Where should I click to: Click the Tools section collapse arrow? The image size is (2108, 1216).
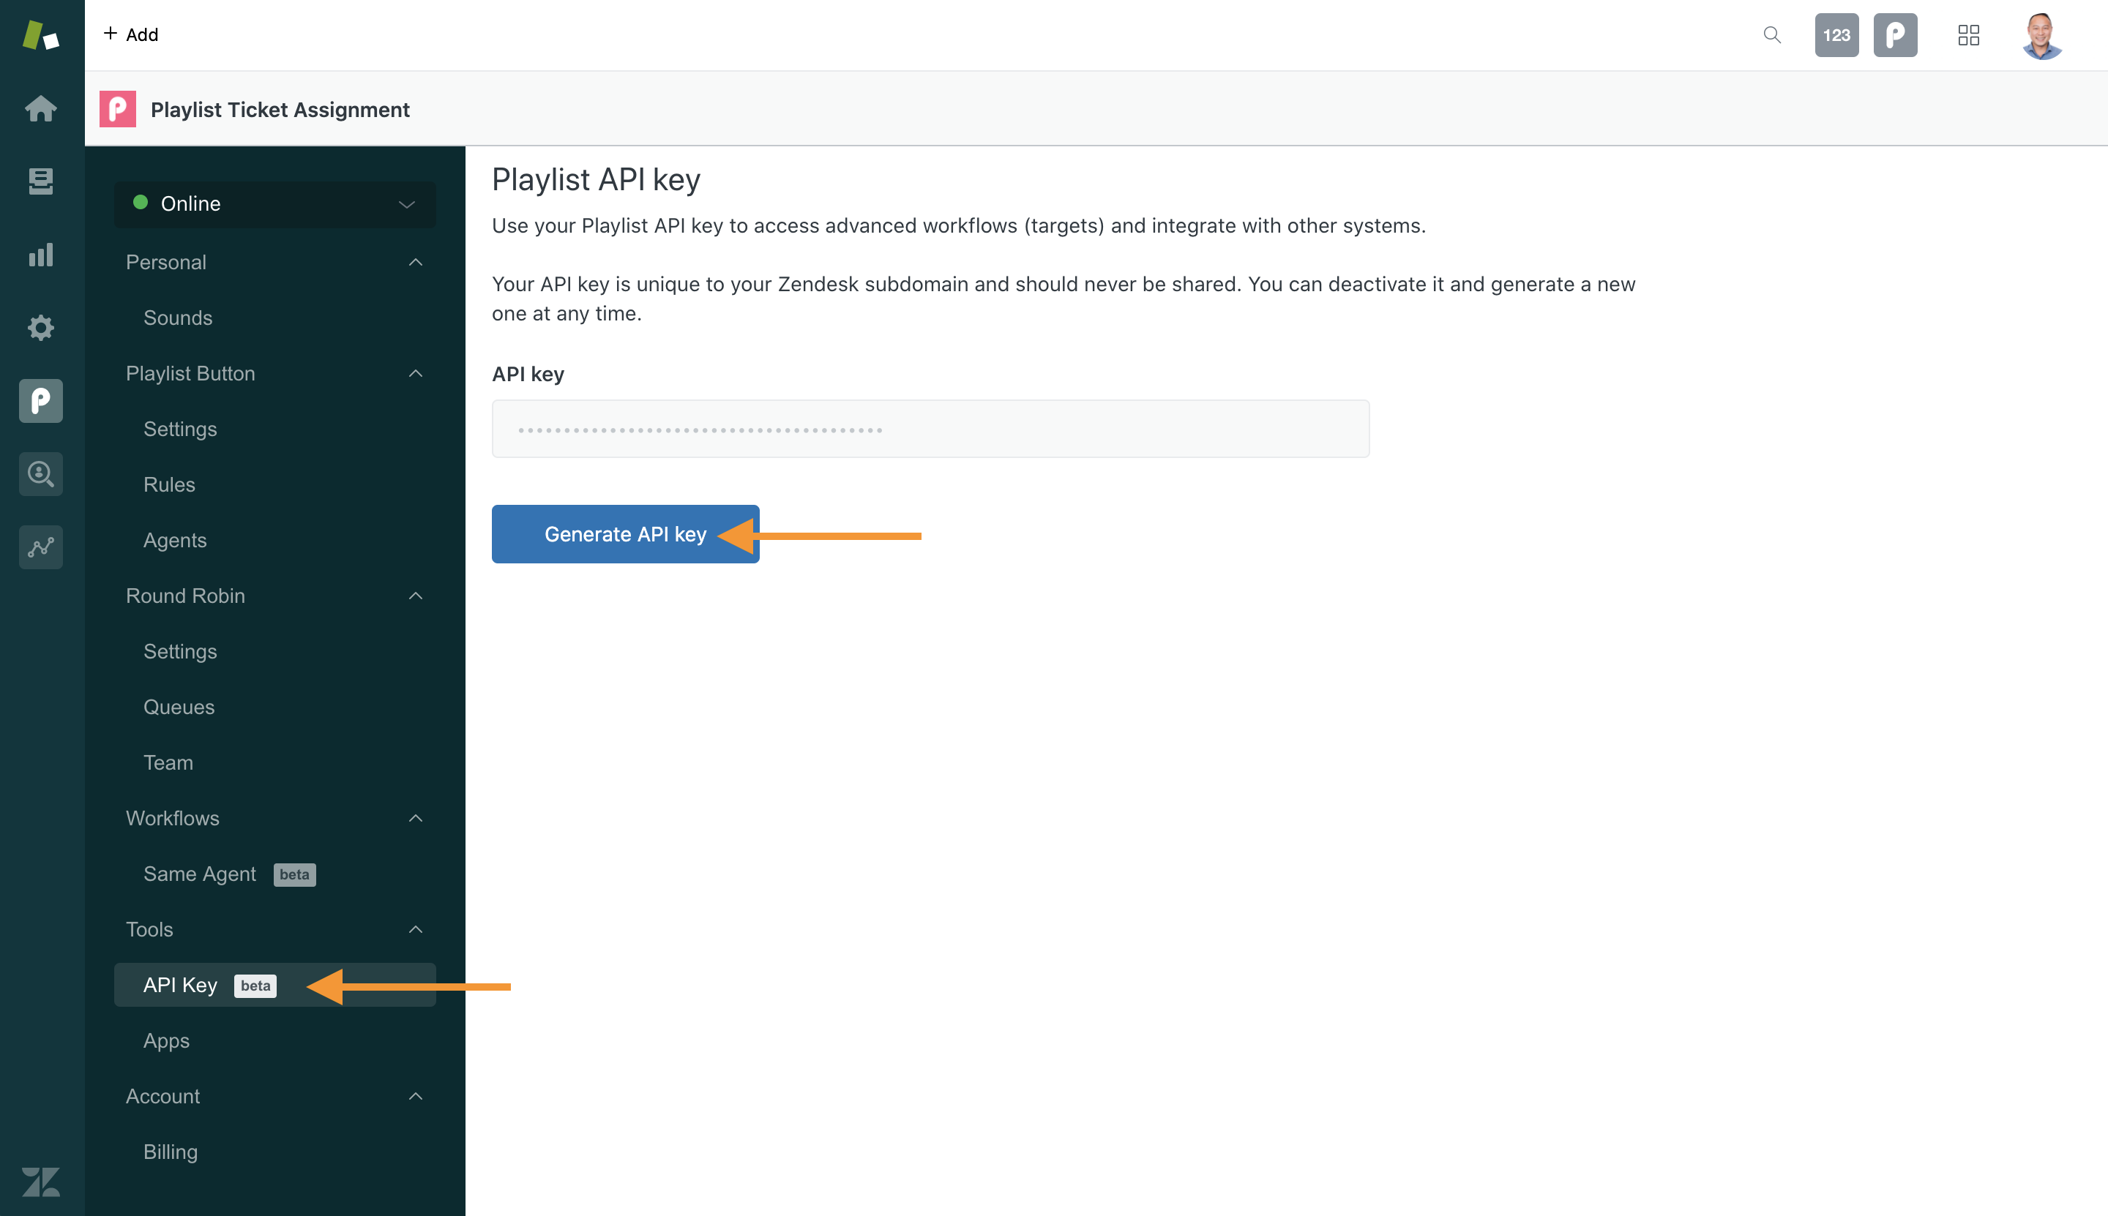coord(414,929)
